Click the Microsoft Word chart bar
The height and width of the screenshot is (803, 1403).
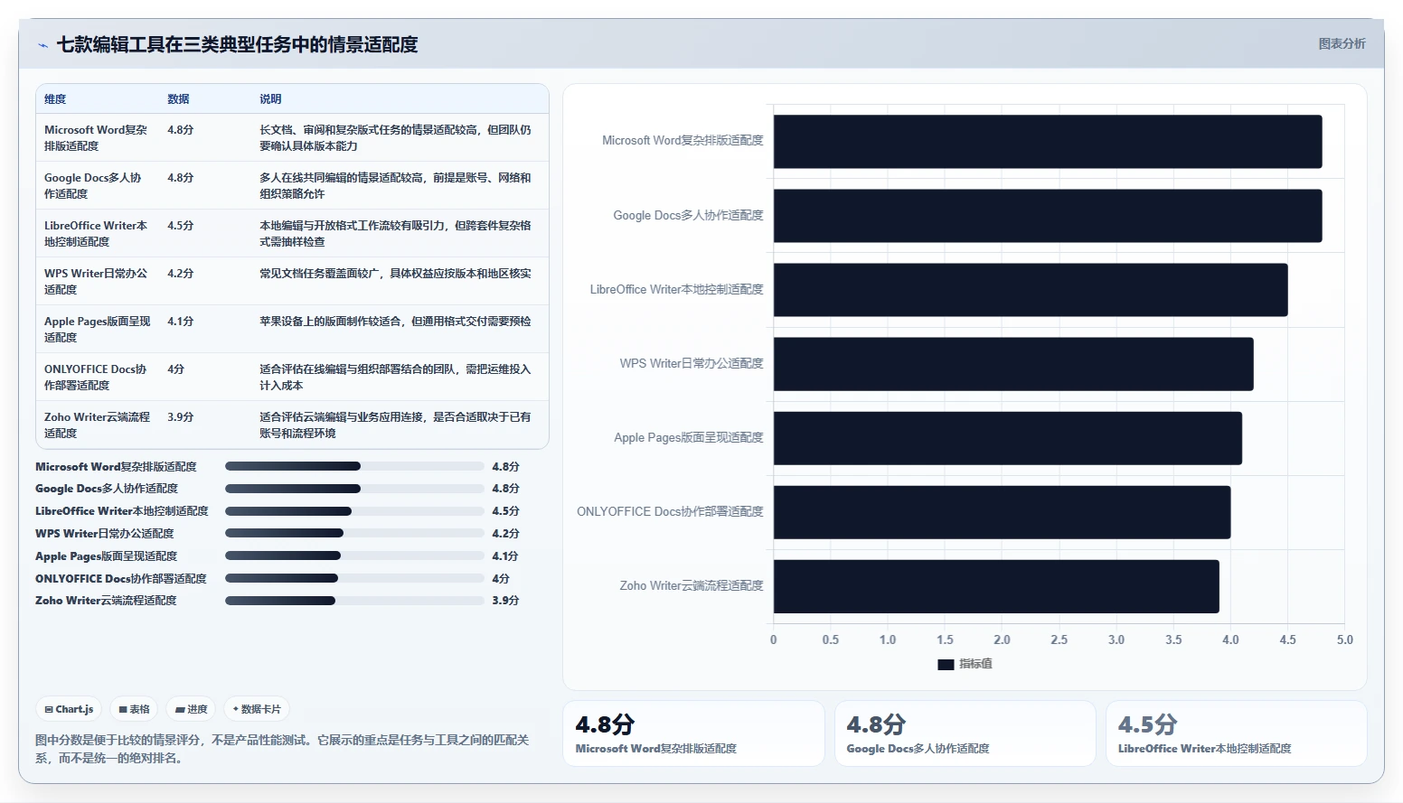[1048, 141]
